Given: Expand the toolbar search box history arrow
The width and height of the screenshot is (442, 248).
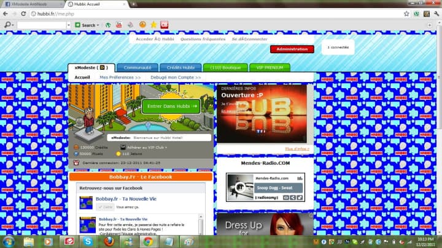Looking at the screenshot, I should pos(69,25).
